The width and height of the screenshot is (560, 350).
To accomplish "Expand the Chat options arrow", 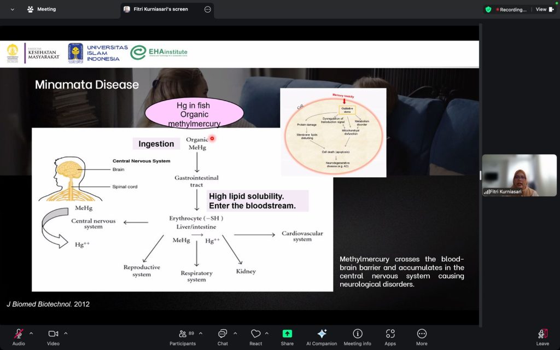I will click(x=235, y=333).
